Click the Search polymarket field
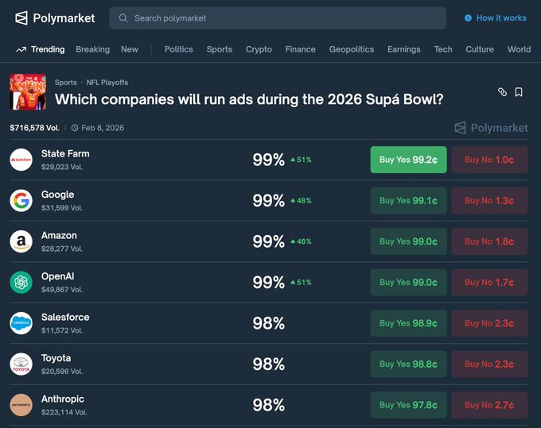The height and width of the screenshot is (428, 541). click(278, 18)
